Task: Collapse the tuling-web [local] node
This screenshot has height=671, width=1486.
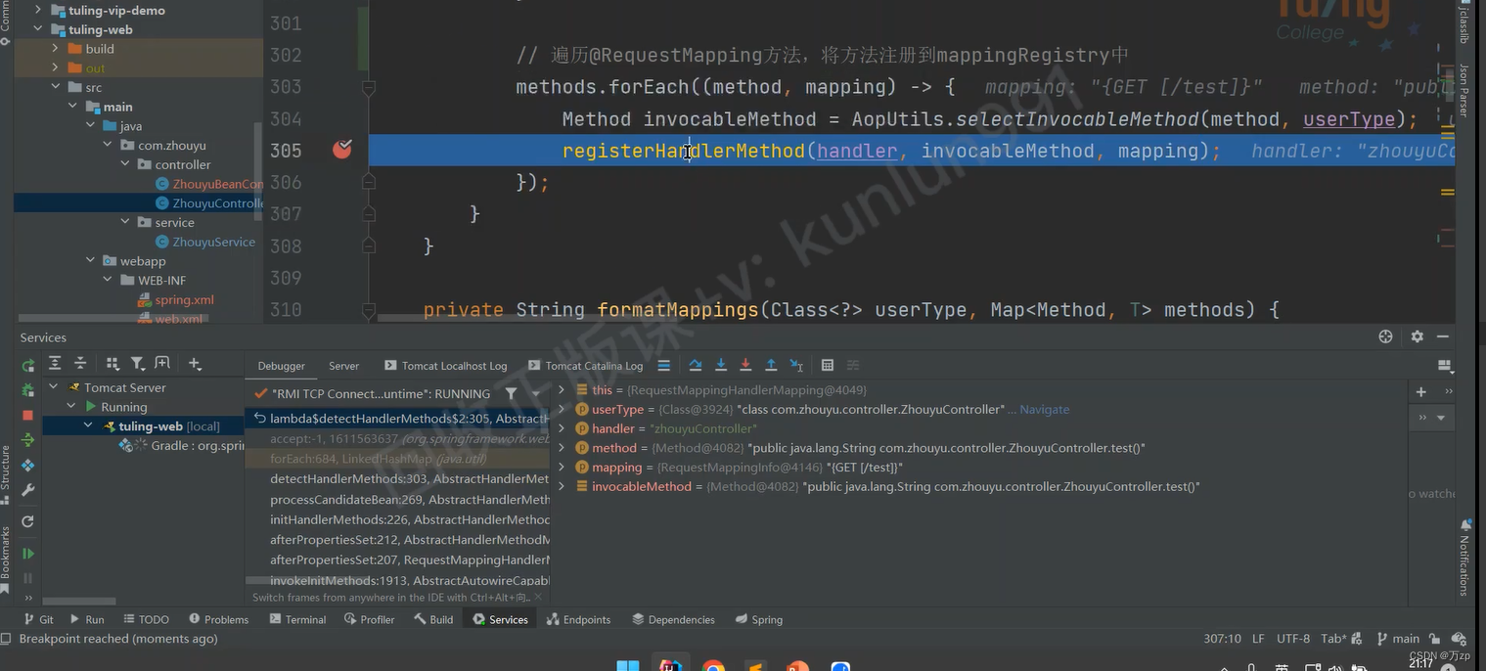Action: [88, 426]
